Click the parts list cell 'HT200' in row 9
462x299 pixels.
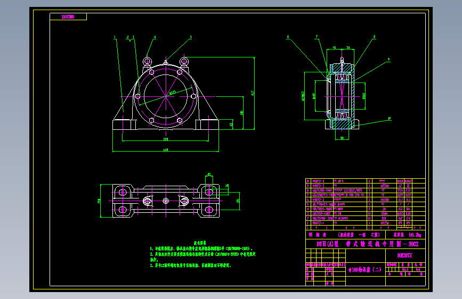coord(385,186)
